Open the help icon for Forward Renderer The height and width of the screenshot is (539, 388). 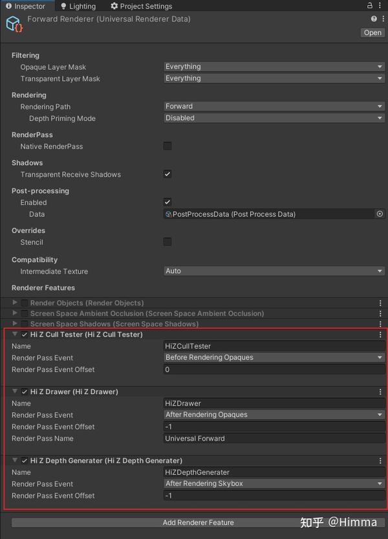(374, 19)
